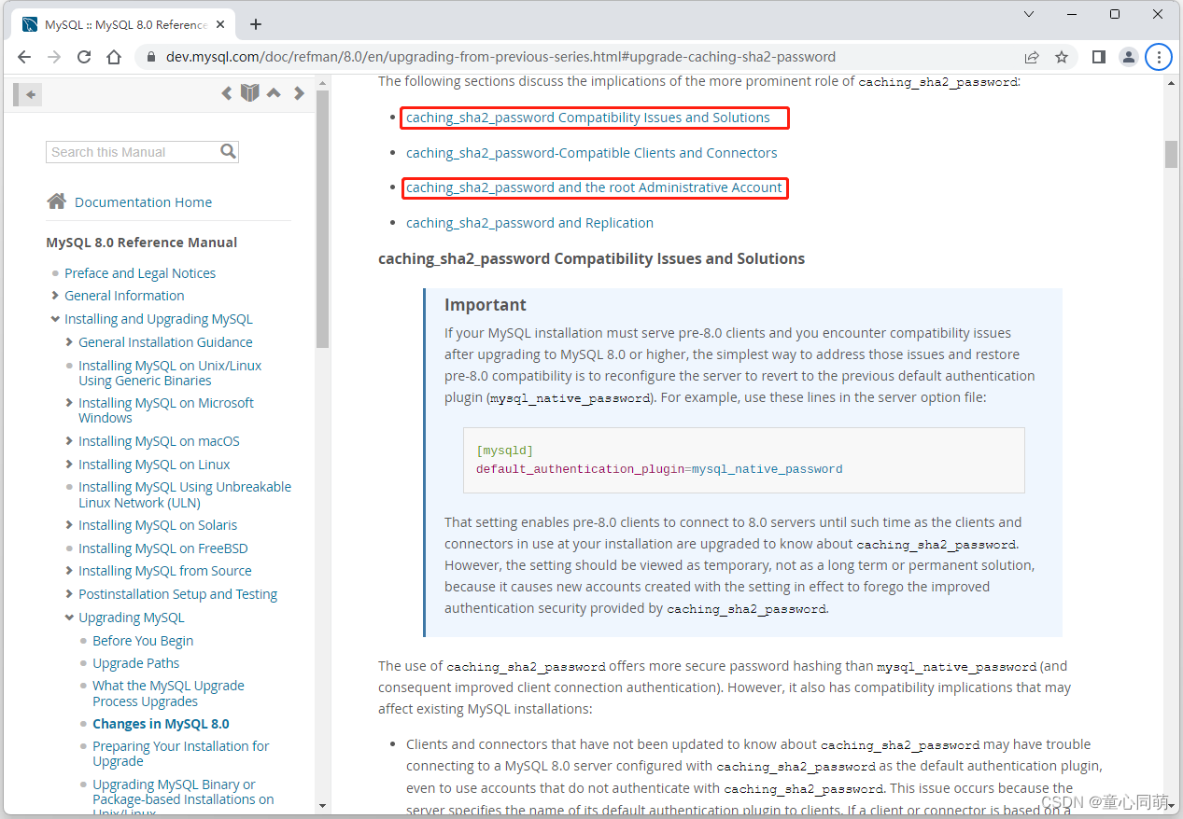Follow caching_sha2_password and root Administrative Account link
Viewport: 1183px width, 819px height.
click(594, 187)
